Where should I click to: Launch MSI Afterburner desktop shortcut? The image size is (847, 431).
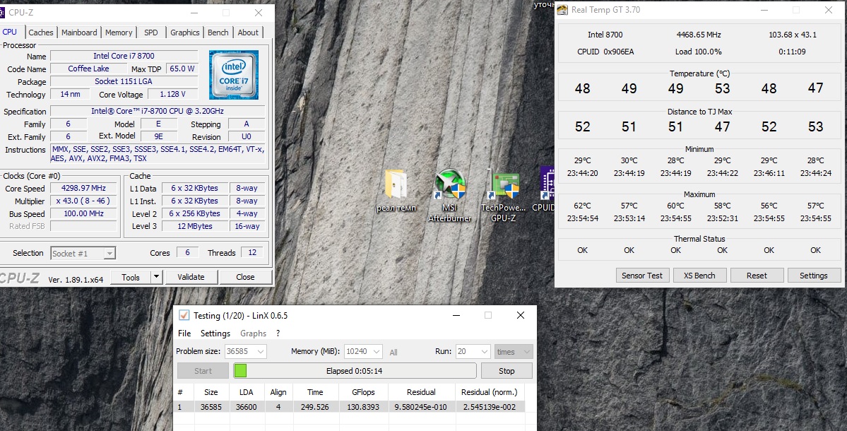point(449,194)
